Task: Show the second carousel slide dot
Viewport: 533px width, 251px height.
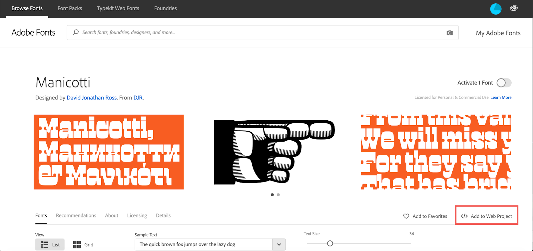Action: 278,195
